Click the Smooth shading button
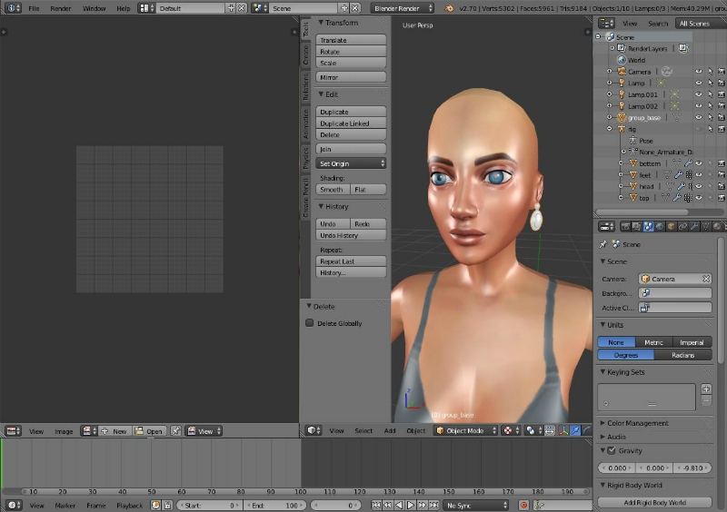 tap(333, 190)
